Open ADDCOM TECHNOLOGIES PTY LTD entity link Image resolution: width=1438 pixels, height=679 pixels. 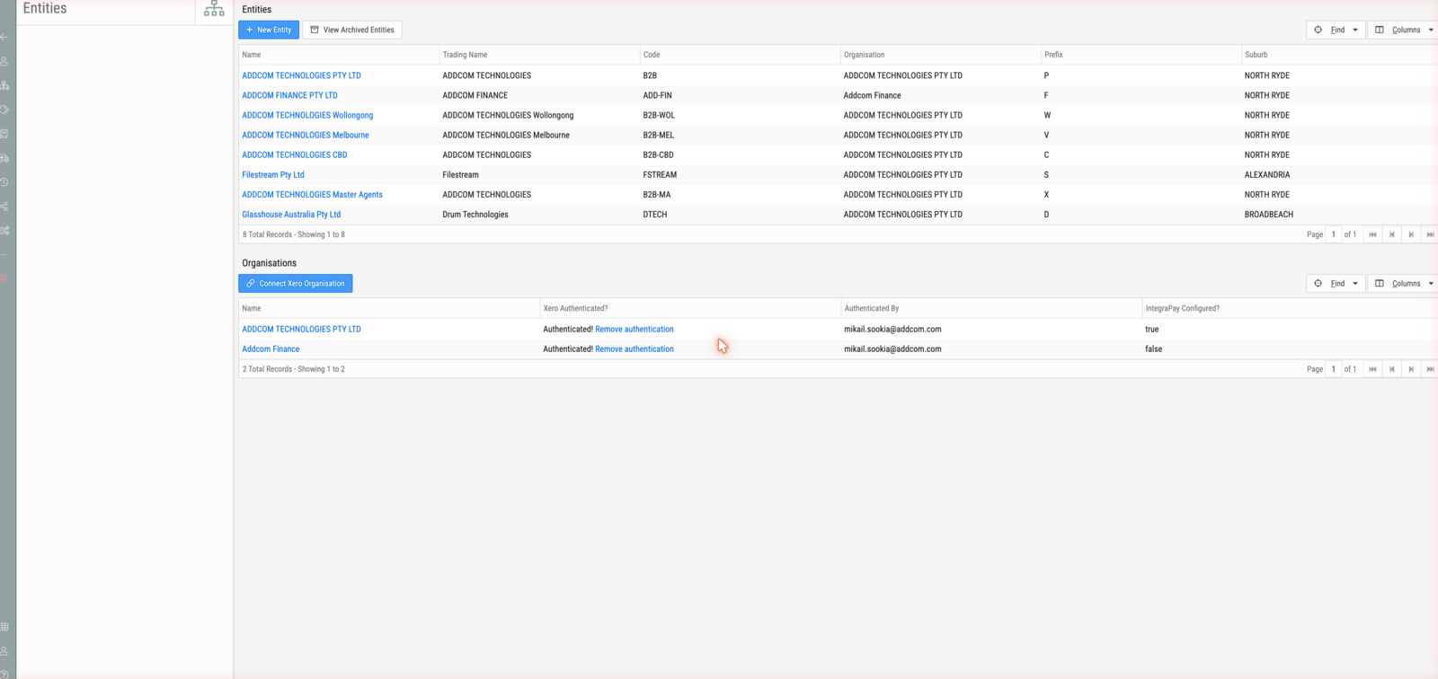click(x=301, y=75)
